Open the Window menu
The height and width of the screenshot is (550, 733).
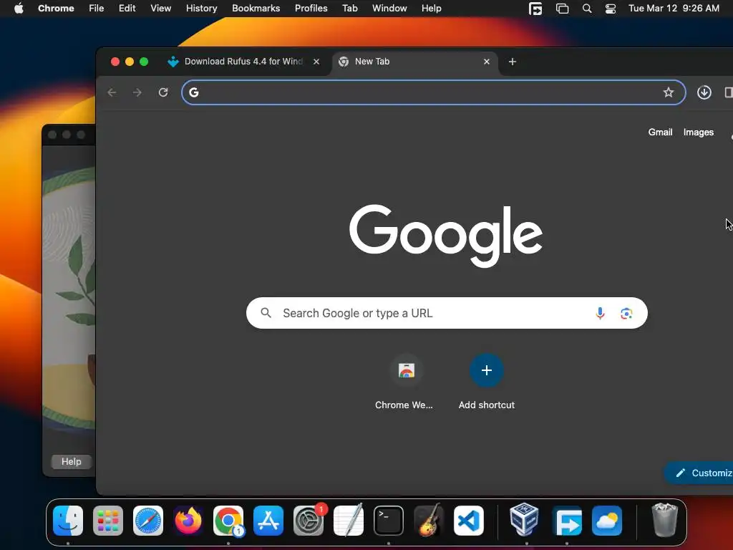(389, 9)
